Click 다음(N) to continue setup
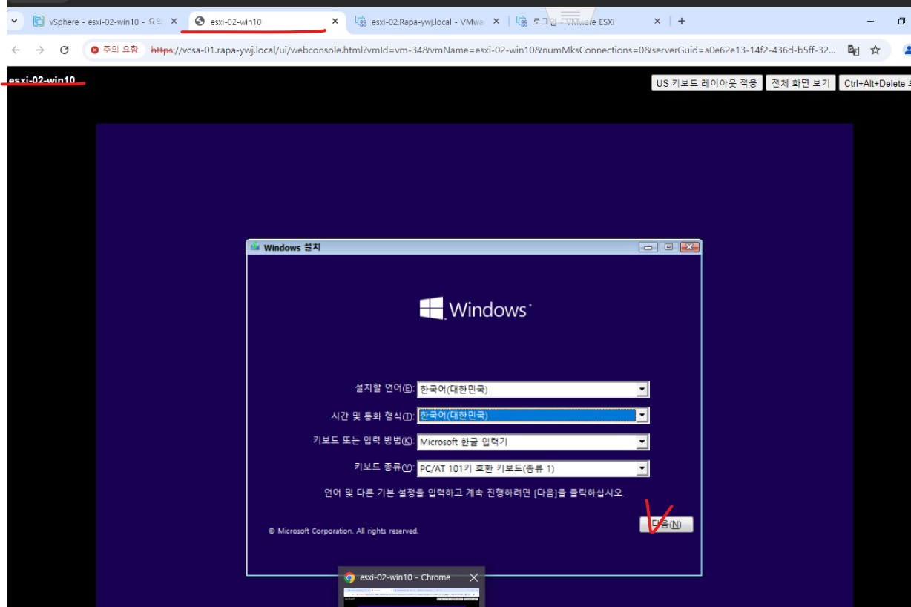911x607 pixels. 666,525
